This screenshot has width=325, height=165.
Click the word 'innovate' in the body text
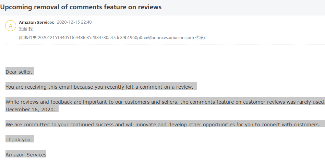(x=145, y=124)
